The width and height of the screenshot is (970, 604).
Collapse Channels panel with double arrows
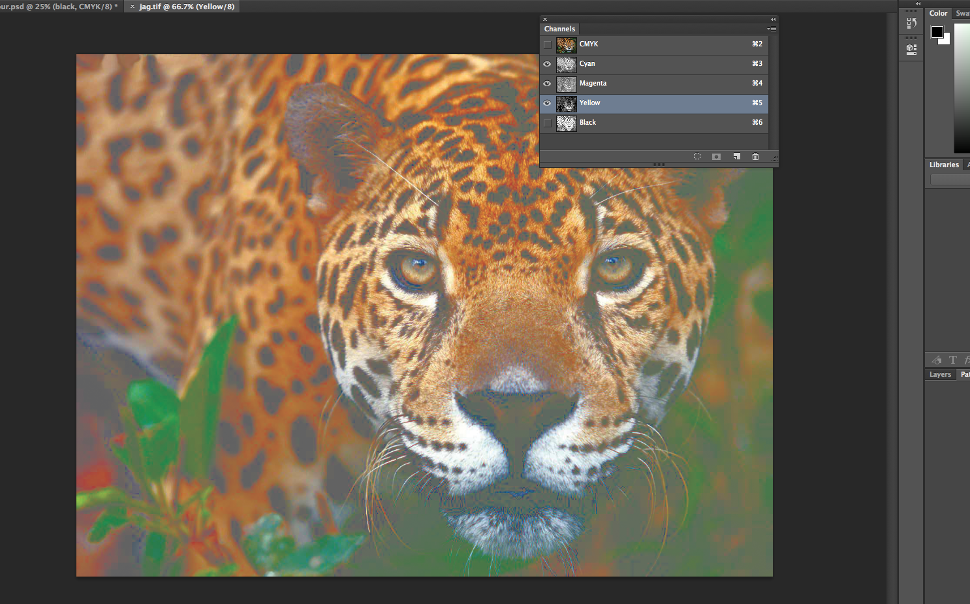coord(774,20)
